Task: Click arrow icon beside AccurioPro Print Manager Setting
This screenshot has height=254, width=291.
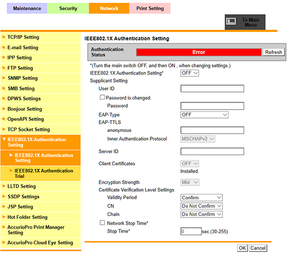Action: (x=4, y=227)
